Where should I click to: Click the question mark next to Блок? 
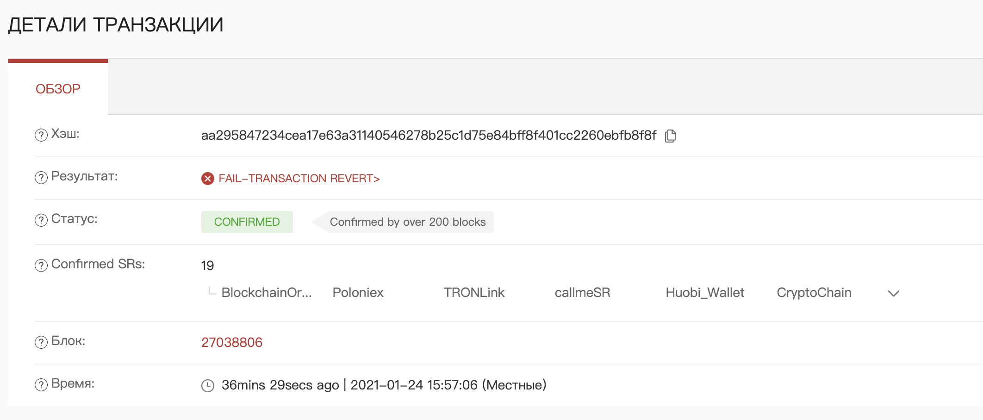point(41,342)
